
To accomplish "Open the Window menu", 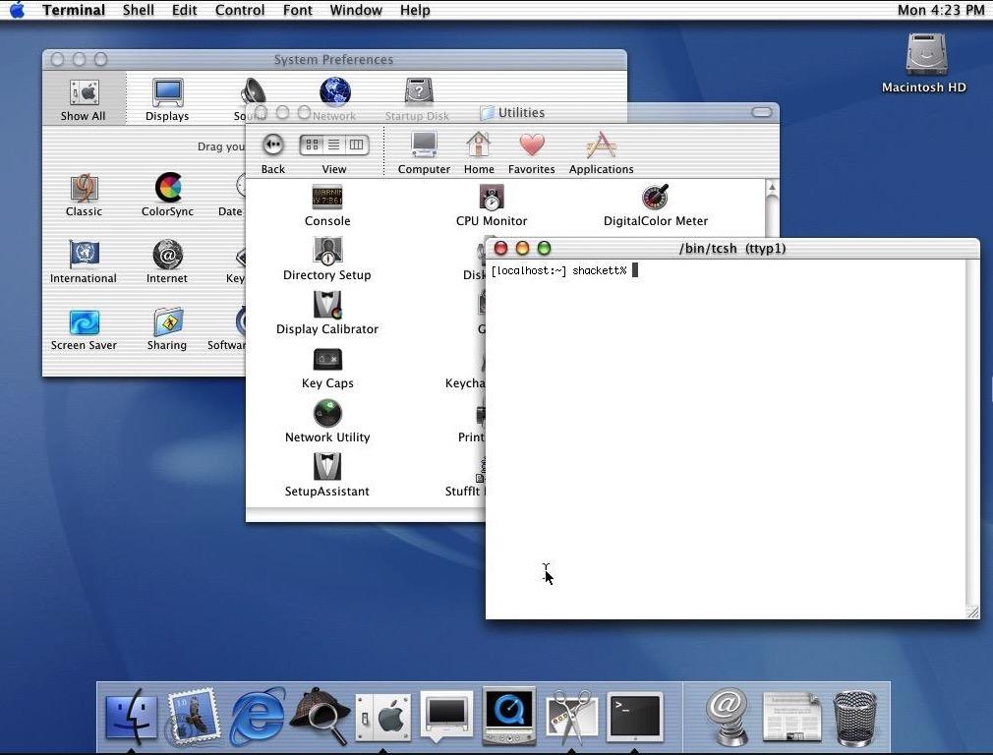I will 356,10.
